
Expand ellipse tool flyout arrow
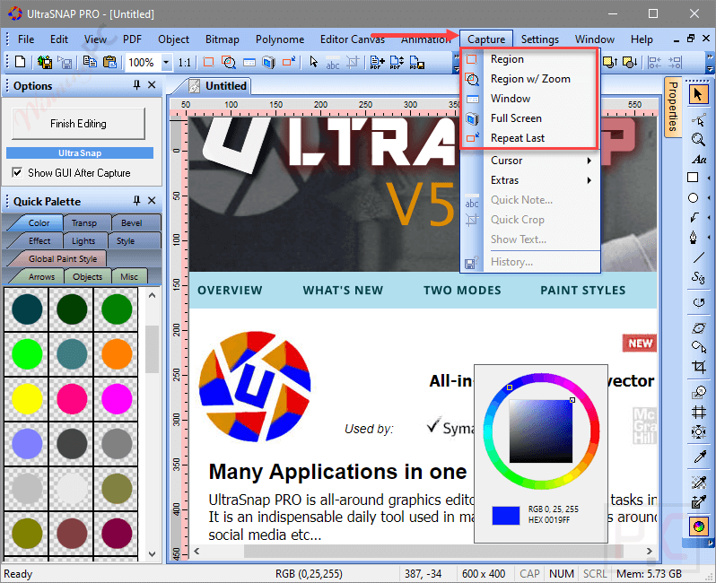(x=709, y=197)
